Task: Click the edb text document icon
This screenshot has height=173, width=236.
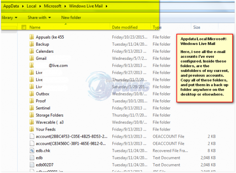Action: point(32,158)
